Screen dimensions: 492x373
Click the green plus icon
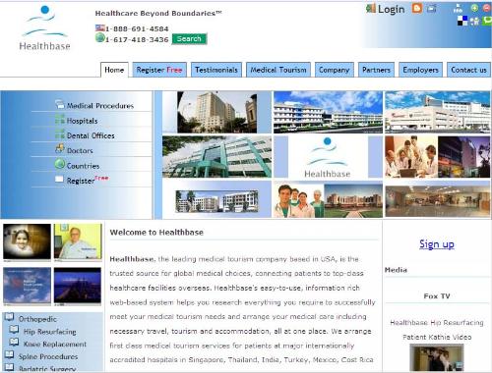[x=474, y=8]
